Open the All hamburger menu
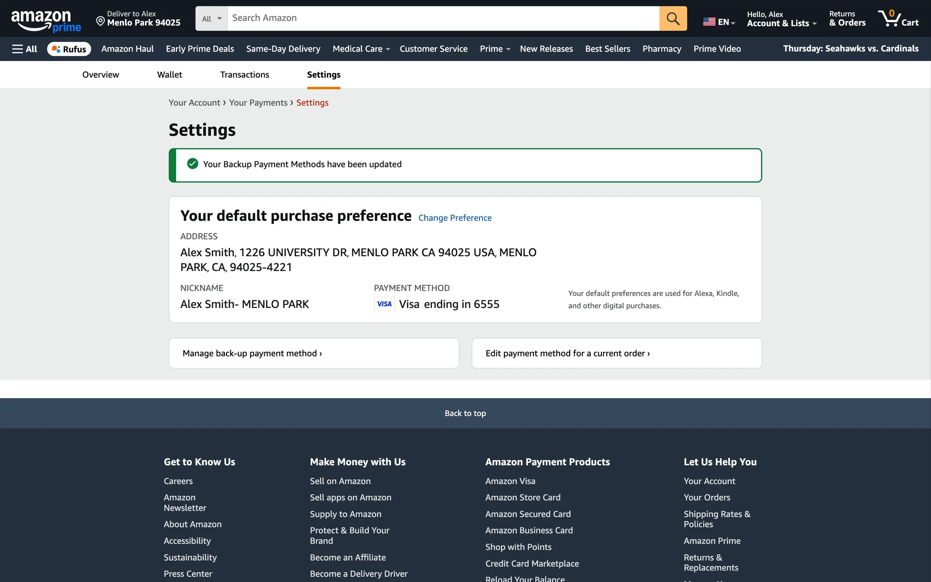Viewport: 931px width, 582px height. [x=25, y=49]
